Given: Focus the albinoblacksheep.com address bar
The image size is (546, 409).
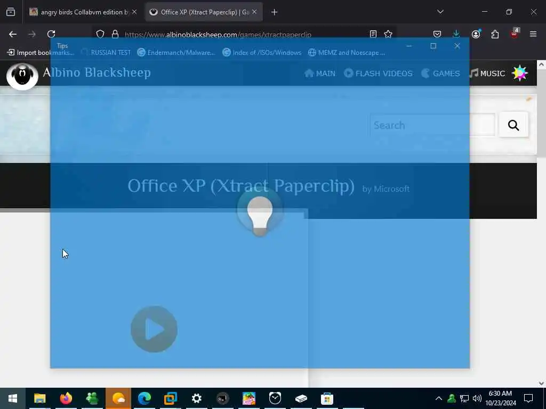Looking at the screenshot, I should coord(244,35).
